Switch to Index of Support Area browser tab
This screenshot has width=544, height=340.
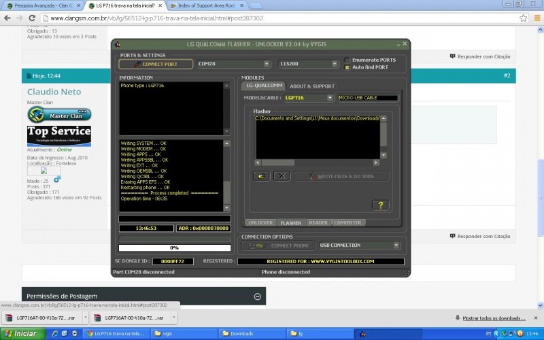[x=207, y=5]
